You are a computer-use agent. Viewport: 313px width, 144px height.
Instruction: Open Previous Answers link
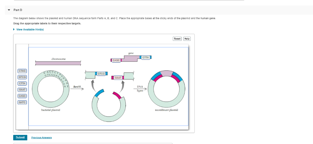[x=42, y=138]
